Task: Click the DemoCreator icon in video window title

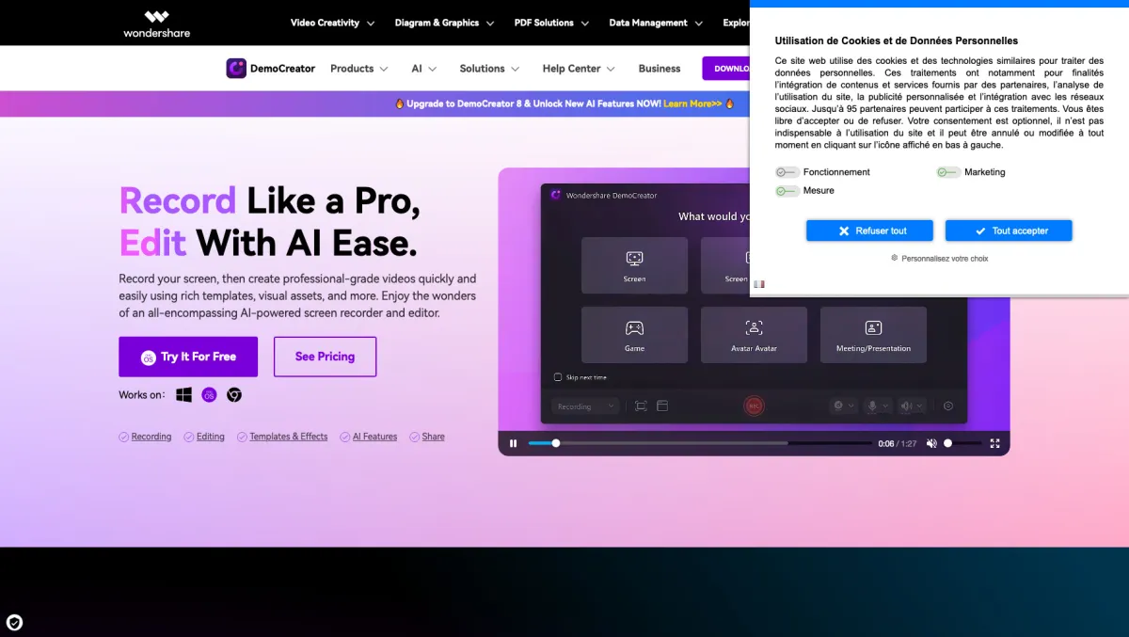Action: coord(556,195)
